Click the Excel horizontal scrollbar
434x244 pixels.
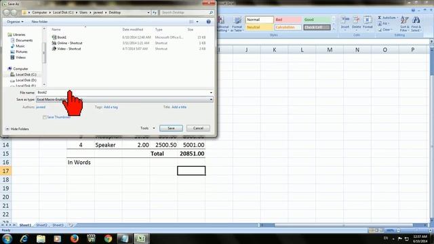(x=344, y=225)
